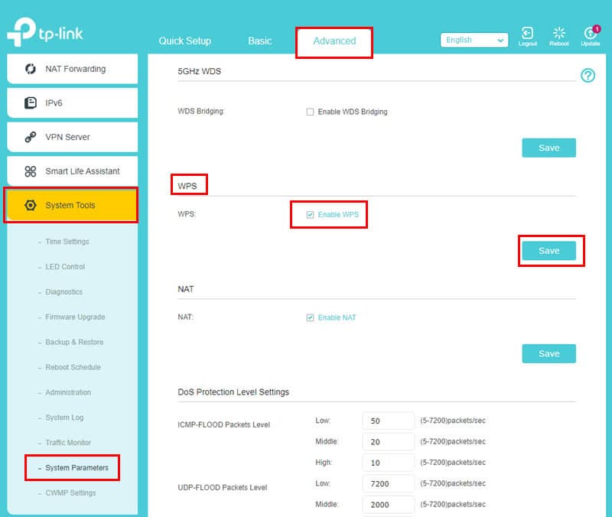The height and width of the screenshot is (517, 612).
Task: Click the ICMP-FLOOD Packets Level label
Action: (x=223, y=424)
